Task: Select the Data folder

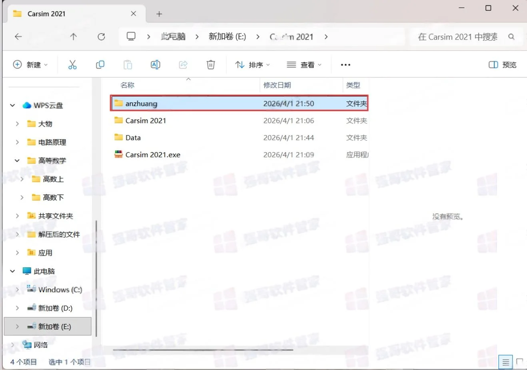Action: pos(239,138)
